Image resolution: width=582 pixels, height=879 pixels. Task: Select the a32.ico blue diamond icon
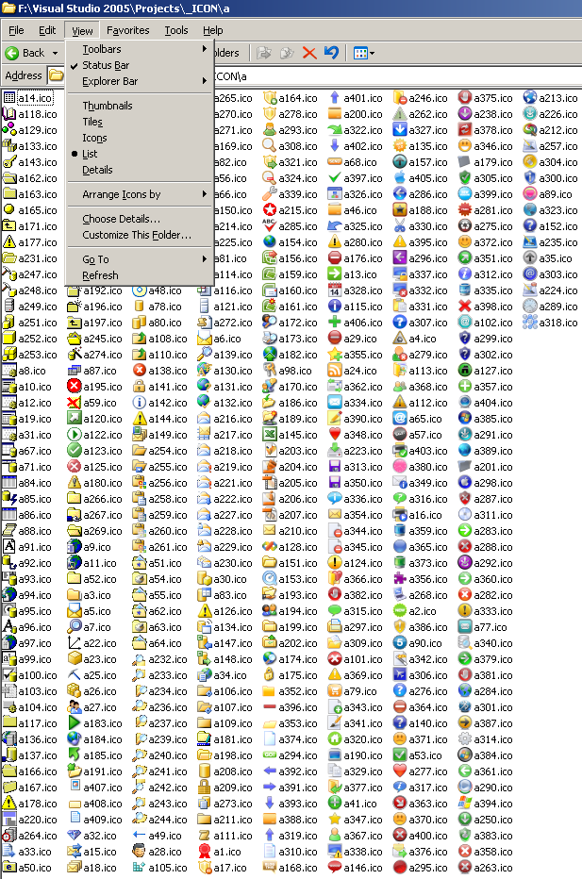tap(74, 836)
